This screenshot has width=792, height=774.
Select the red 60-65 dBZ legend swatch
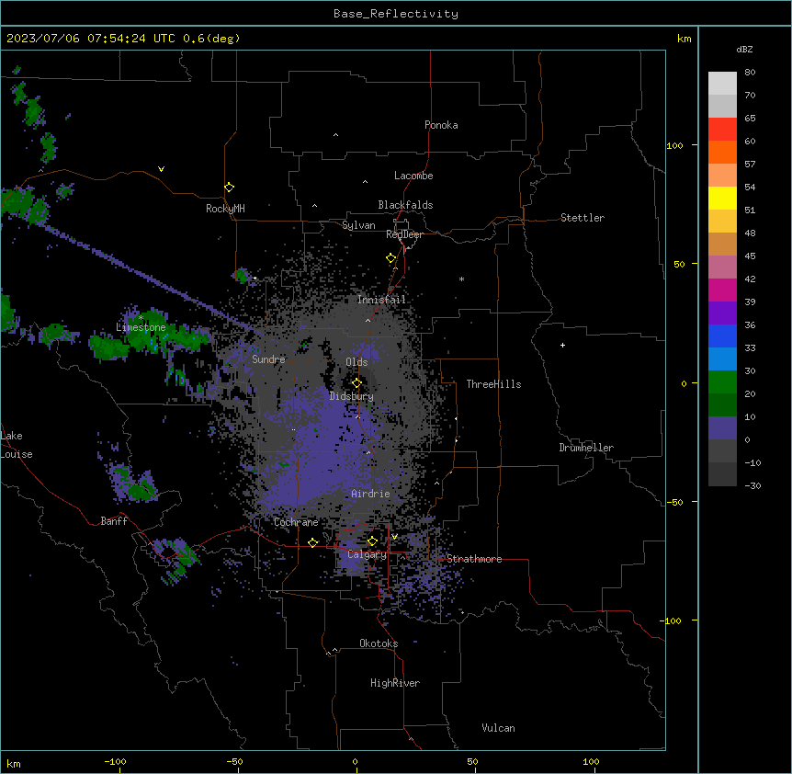(x=722, y=130)
